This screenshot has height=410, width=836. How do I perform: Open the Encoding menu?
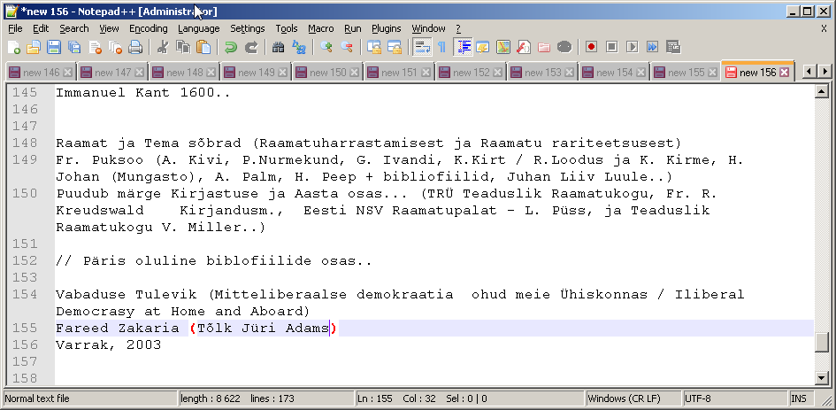point(149,28)
